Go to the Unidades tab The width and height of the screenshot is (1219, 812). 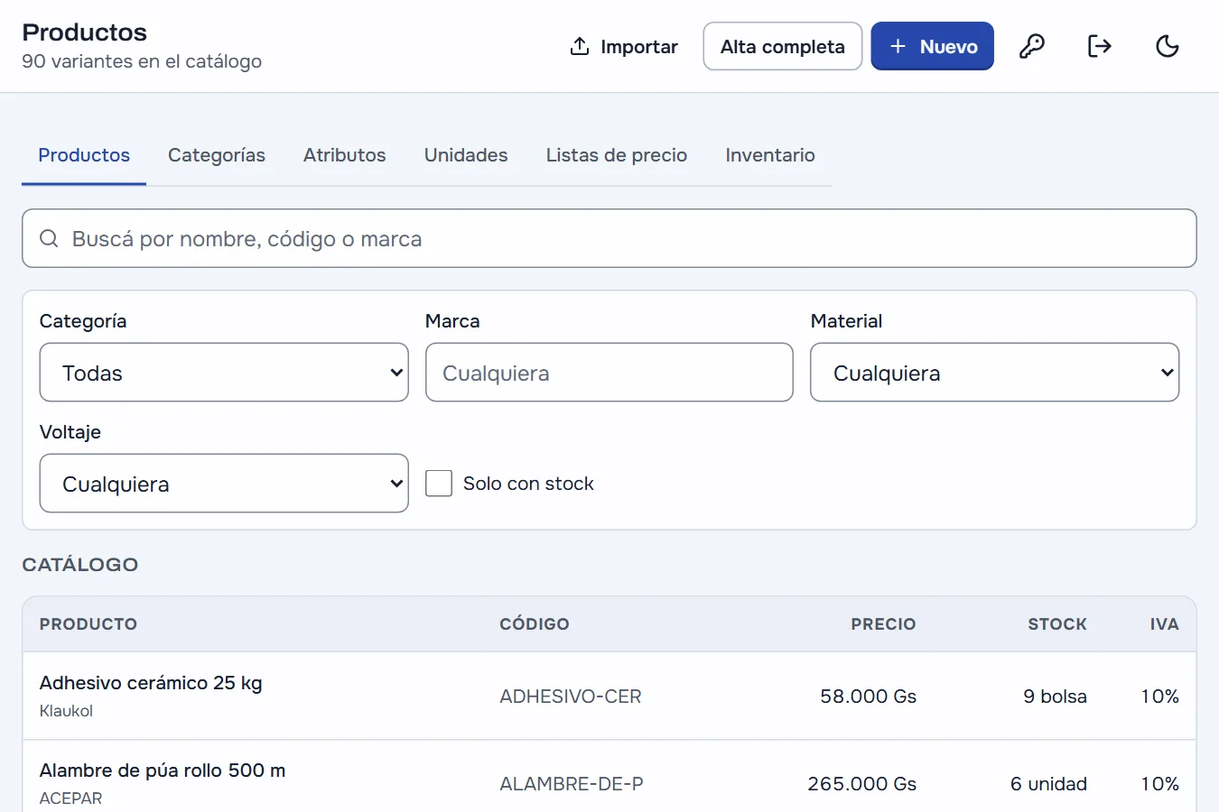[x=466, y=155]
